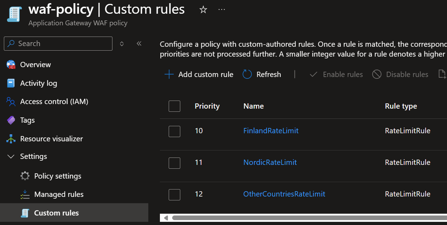Click the horizontal scrollbar left arrow
447x225 pixels.
point(166,218)
